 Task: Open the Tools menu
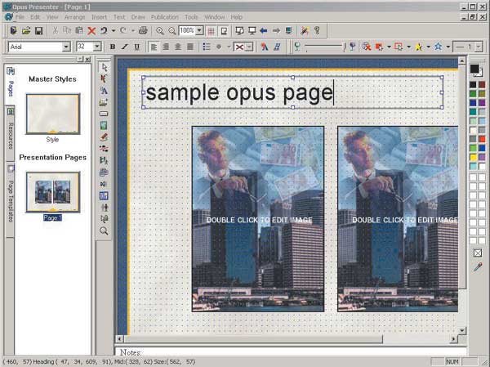tap(191, 17)
